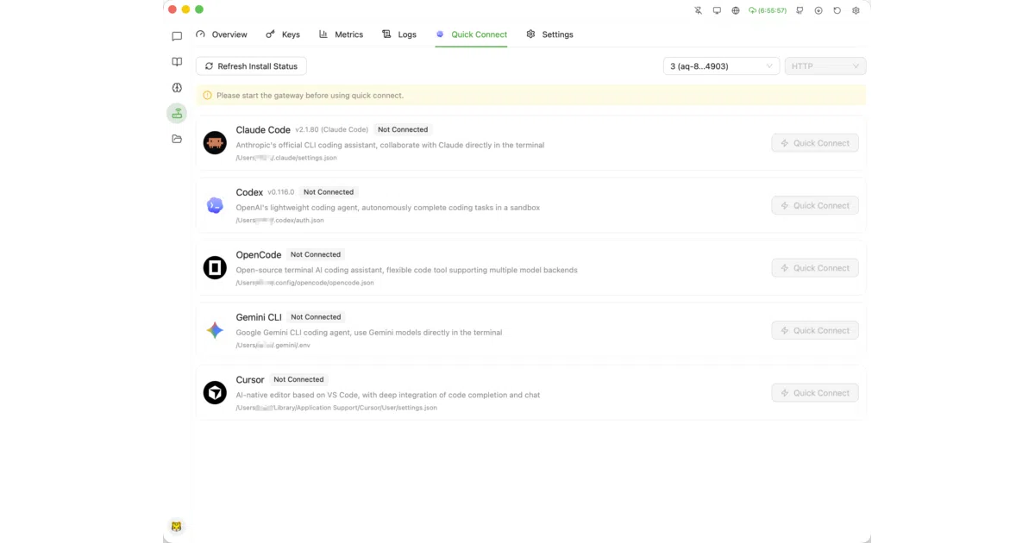
Task: Click Not Connected badge beside Cursor
Action: pos(298,379)
